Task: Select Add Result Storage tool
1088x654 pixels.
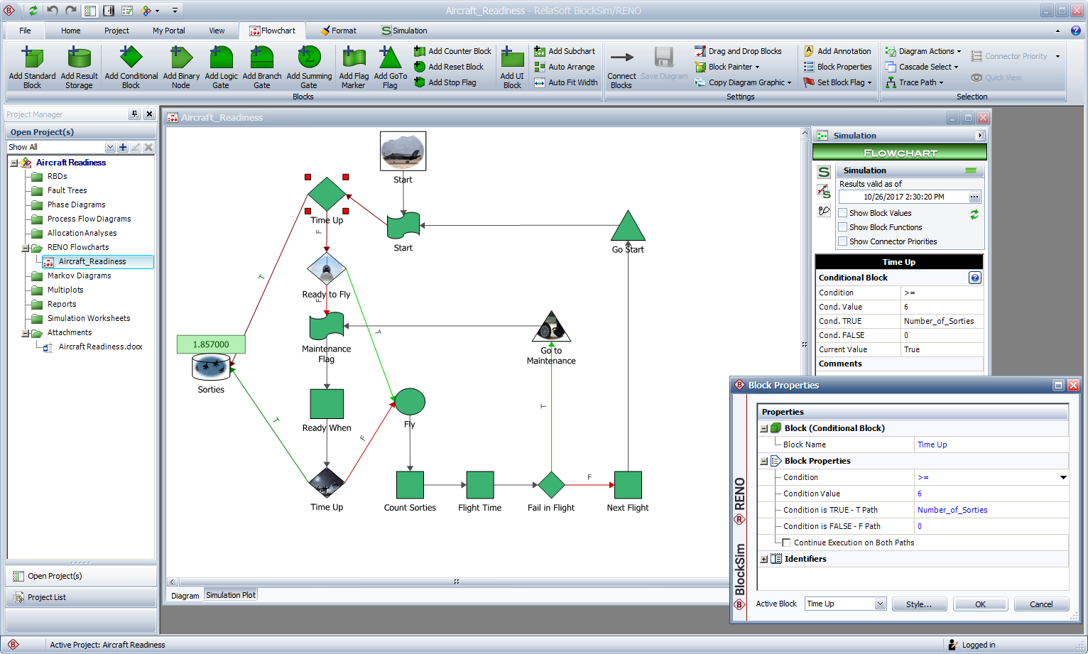Action: click(79, 58)
